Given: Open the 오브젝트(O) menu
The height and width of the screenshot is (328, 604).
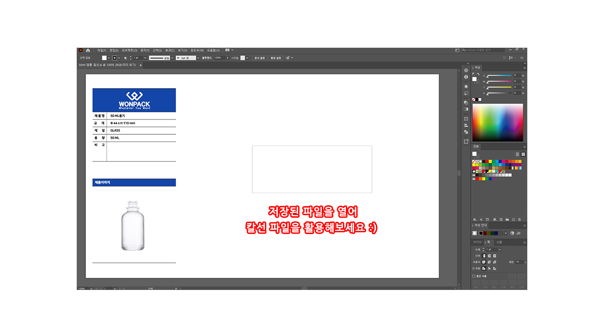Looking at the screenshot, I should 129,50.
